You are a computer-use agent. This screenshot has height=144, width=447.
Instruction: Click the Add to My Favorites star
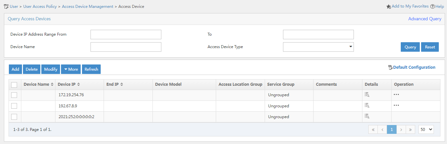pos(389,6)
